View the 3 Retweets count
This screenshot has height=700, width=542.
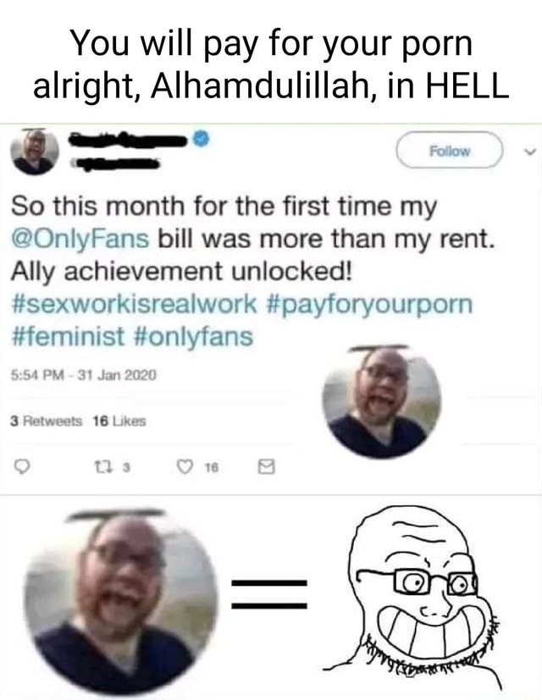(47, 421)
